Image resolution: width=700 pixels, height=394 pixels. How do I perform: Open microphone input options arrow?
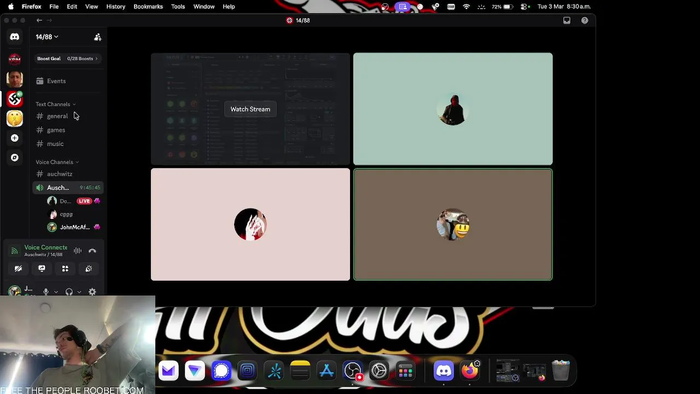pyautogui.click(x=56, y=292)
